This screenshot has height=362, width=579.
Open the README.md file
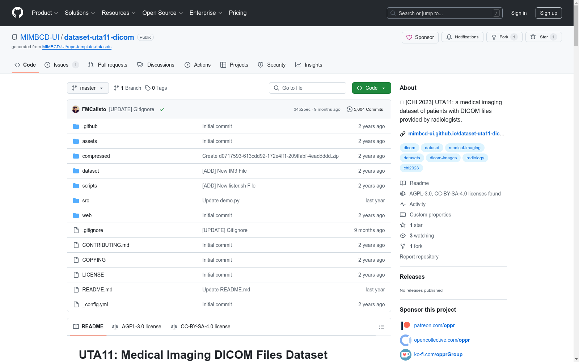pos(97,290)
